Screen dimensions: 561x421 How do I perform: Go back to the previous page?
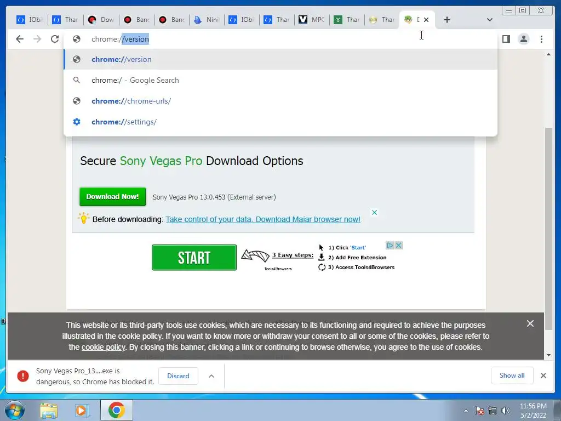pyautogui.click(x=20, y=39)
